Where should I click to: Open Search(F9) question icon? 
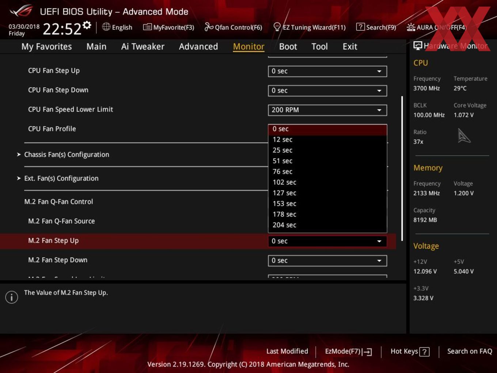pyautogui.click(x=360, y=27)
